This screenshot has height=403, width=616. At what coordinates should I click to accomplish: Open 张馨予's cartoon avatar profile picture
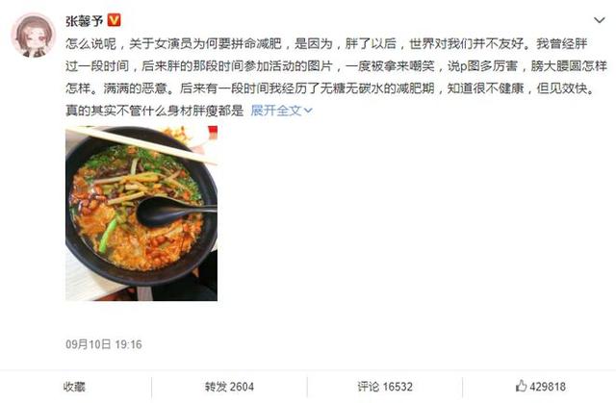click(34, 36)
